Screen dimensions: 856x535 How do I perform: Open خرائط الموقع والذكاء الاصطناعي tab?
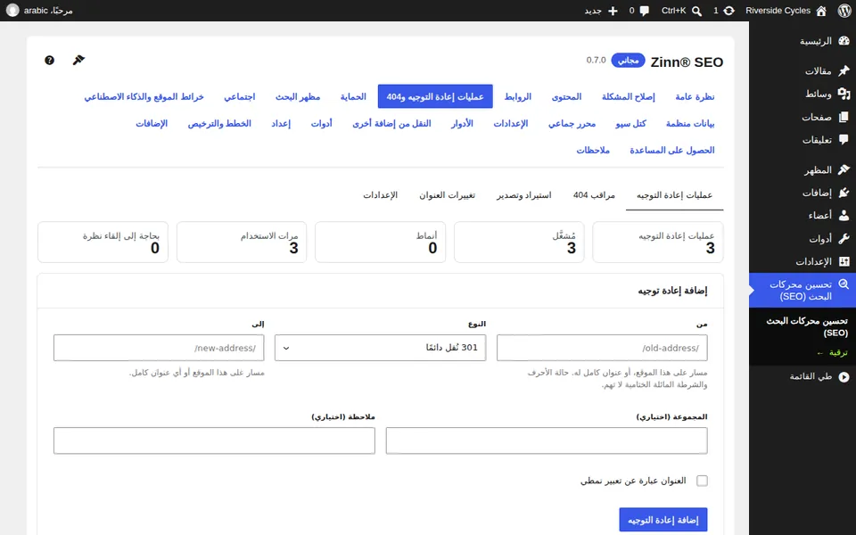pos(144,96)
